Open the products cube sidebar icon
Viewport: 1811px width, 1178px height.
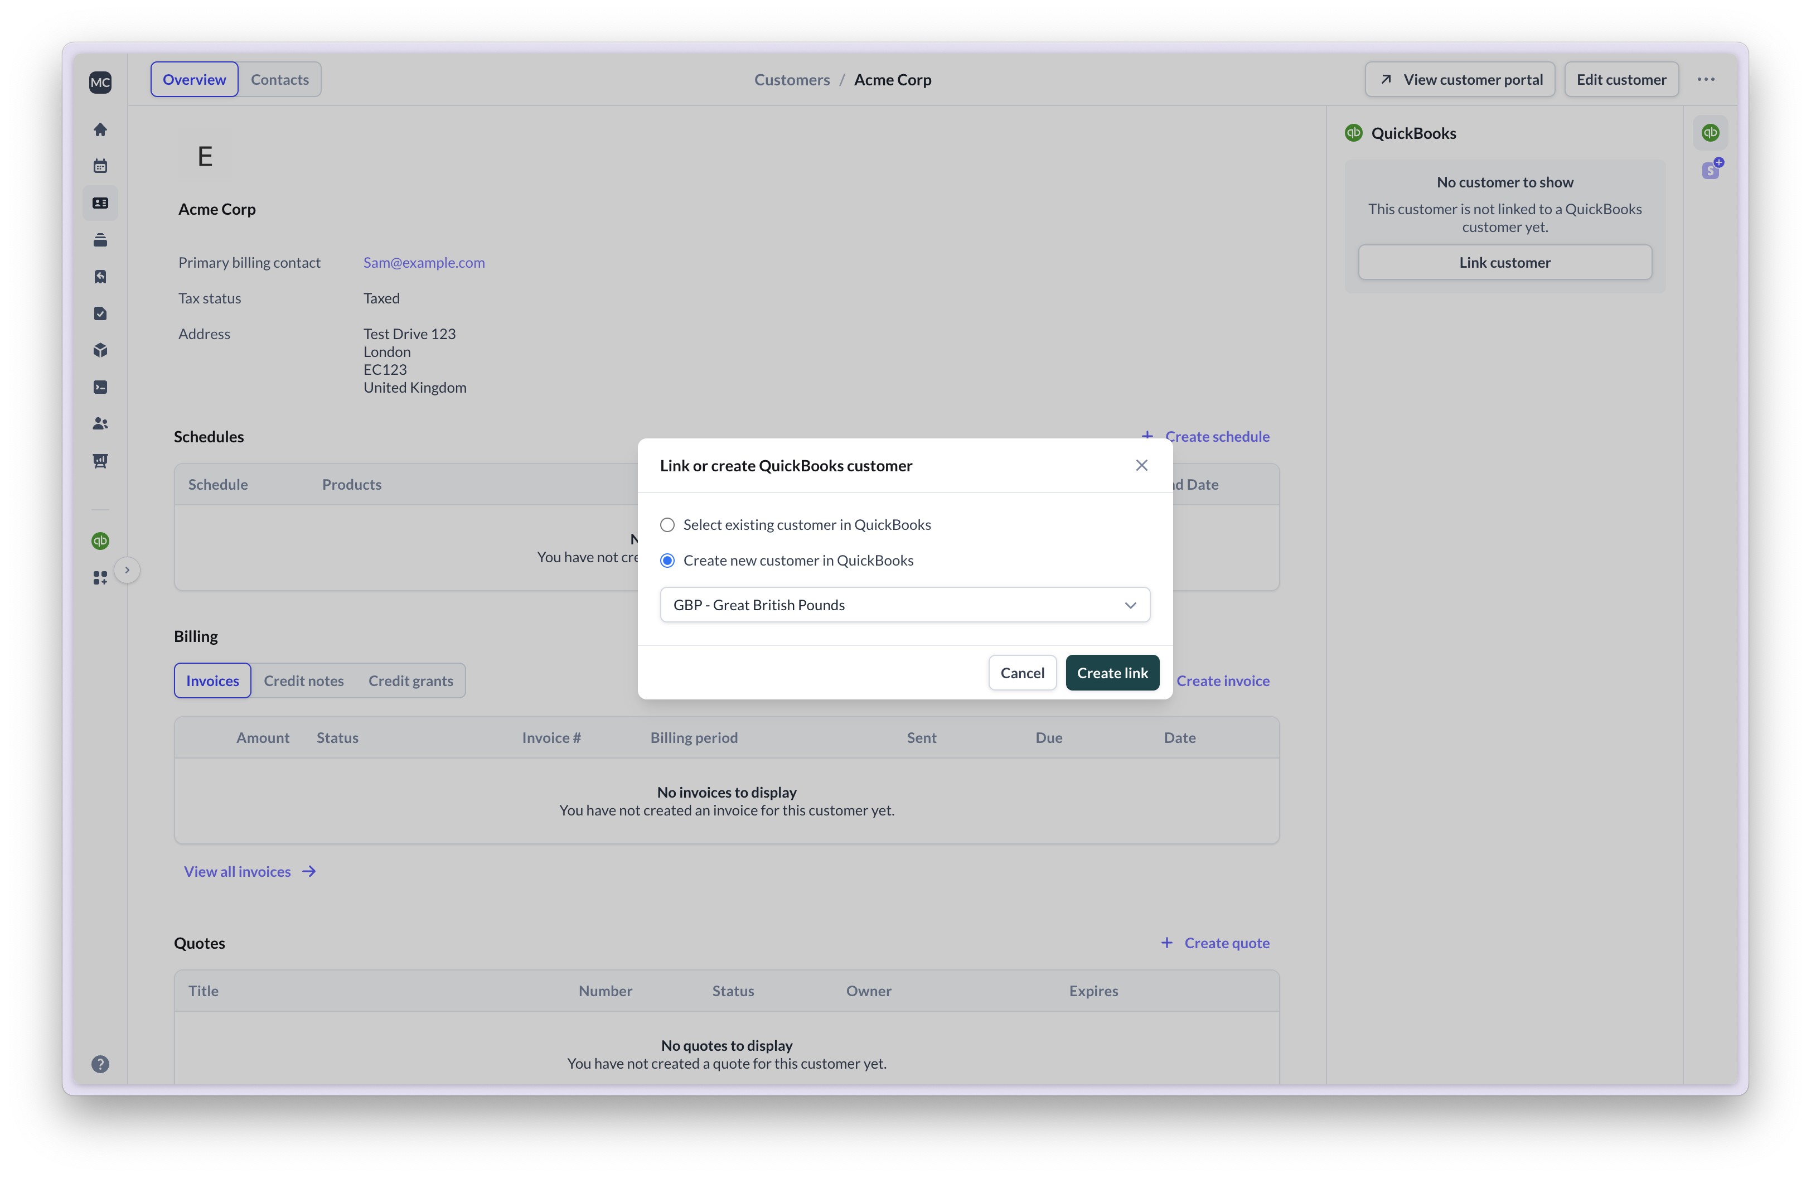(x=100, y=350)
